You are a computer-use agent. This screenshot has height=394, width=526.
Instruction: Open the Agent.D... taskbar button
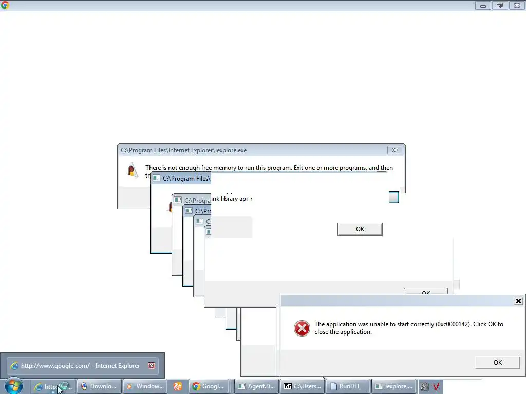click(256, 386)
